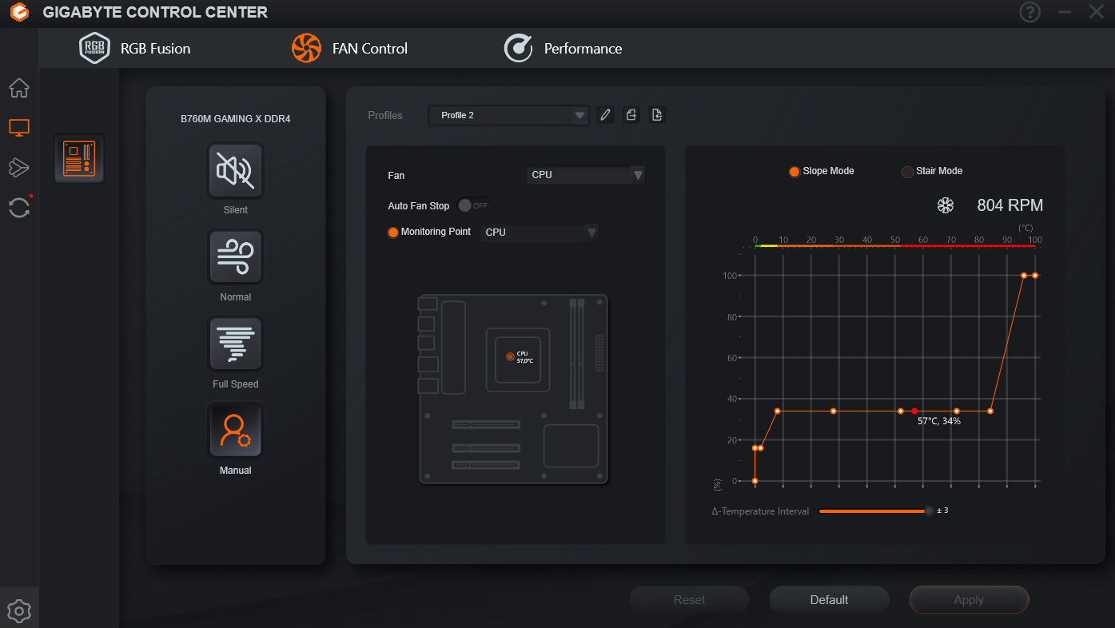This screenshot has height=628, width=1115.
Task: Open the update sync sidebar icon
Action: click(19, 207)
